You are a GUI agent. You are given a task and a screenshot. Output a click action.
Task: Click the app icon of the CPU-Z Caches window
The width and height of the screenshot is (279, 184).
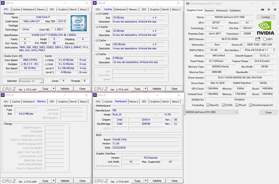coord(95,3)
